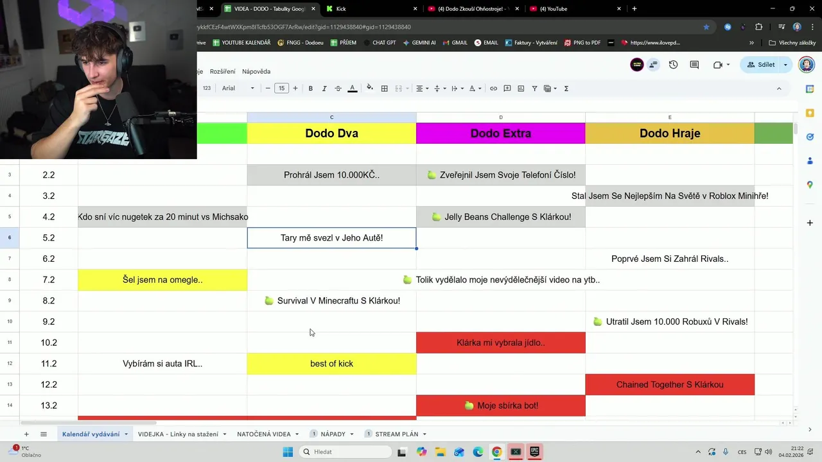This screenshot has height=462, width=822.
Task: Open text wrapping options
Action: pos(457,89)
